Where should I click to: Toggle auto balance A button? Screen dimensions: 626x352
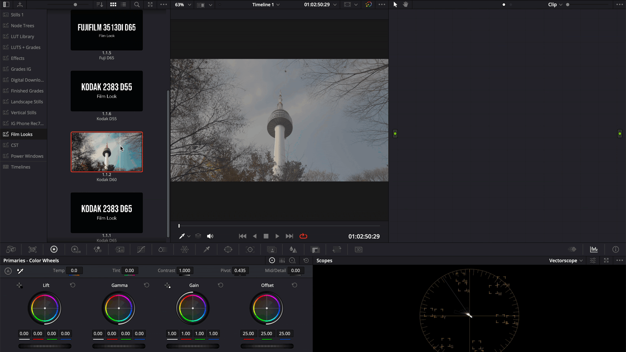tap(8, 271)
